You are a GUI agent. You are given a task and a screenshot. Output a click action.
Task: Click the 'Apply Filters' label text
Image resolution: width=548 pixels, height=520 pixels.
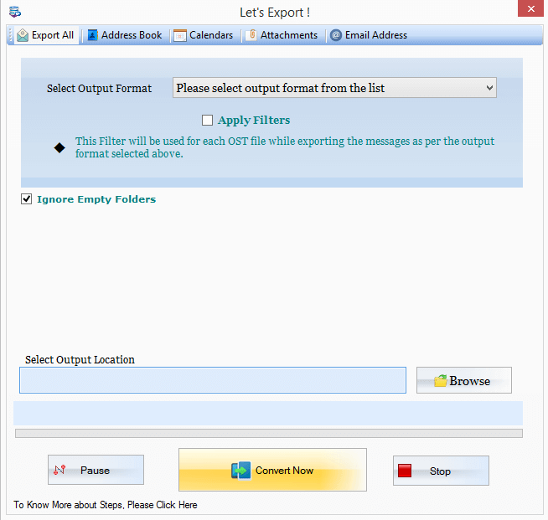click(x=254, y=120)
